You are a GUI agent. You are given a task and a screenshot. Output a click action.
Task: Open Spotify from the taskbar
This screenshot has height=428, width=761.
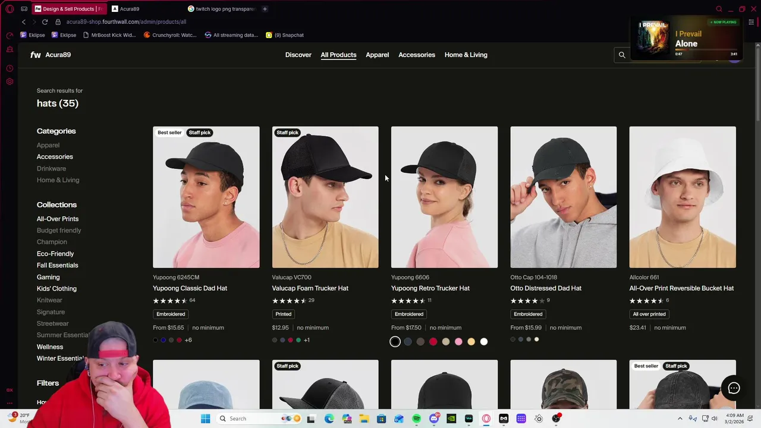[x=416, y=418]
